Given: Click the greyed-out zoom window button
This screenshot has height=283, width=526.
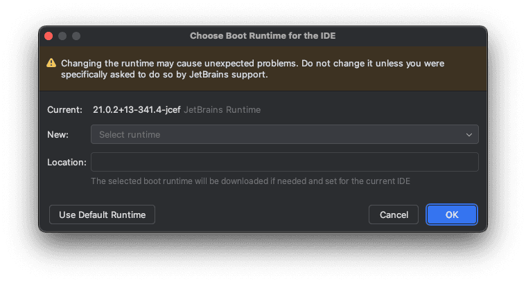Looking at the screenshot, I should [76, 35].
